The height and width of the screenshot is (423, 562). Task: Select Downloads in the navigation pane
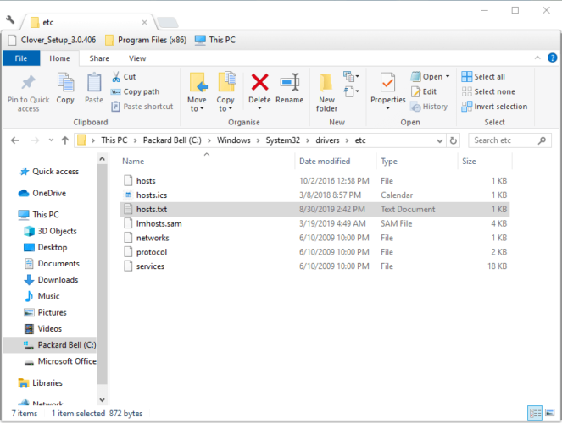pos(58,280)
